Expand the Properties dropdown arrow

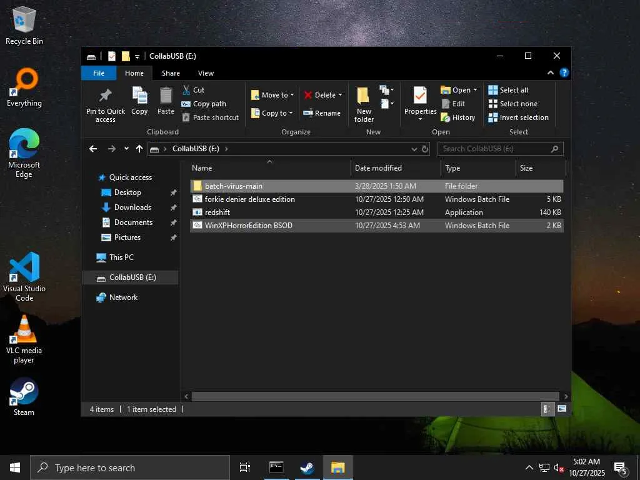420,119
